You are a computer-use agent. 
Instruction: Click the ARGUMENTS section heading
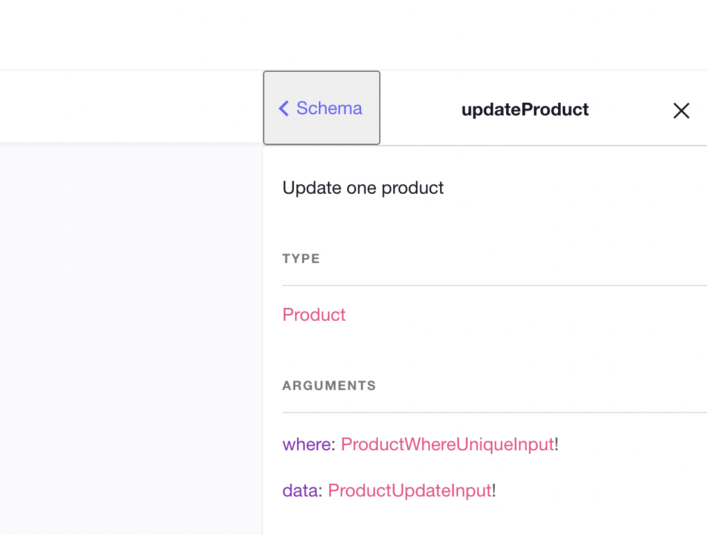click(329, 386)
